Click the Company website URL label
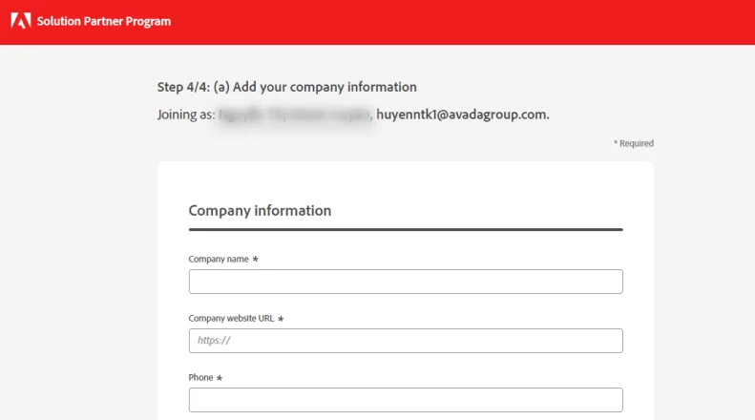The image size is (755, 420). coord(231,319)
